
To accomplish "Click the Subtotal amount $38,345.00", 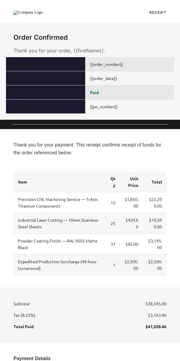I will [156, 304].
